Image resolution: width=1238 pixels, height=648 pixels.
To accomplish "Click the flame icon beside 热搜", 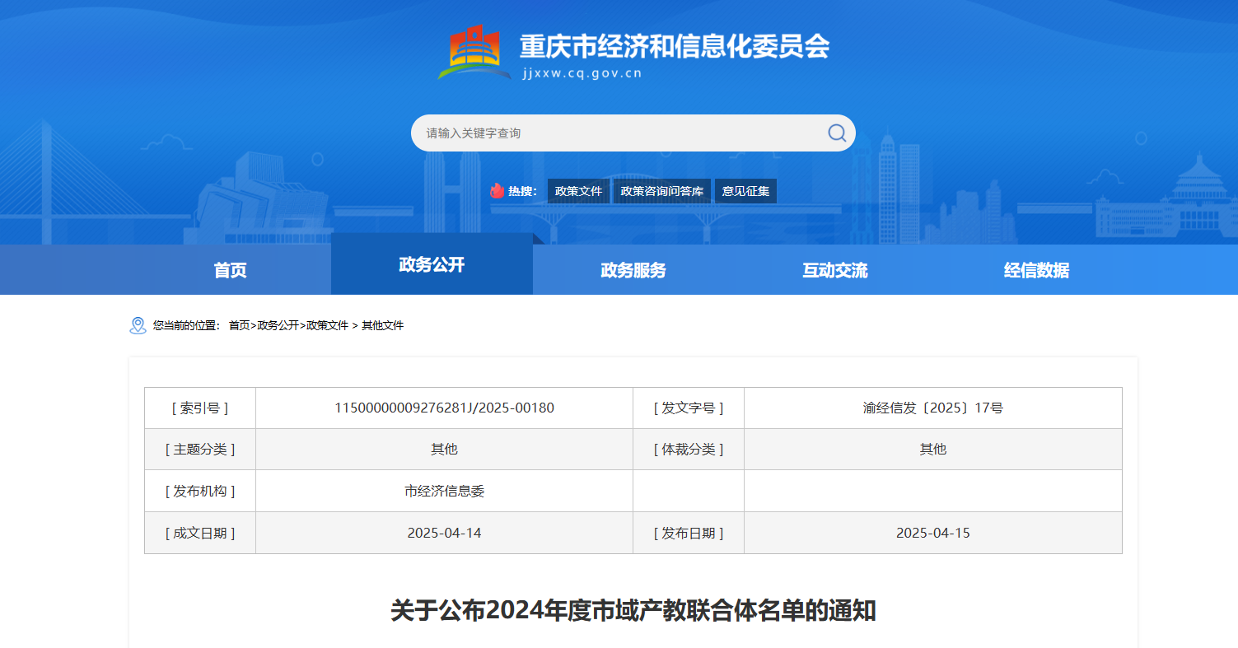I will [497, 191].
